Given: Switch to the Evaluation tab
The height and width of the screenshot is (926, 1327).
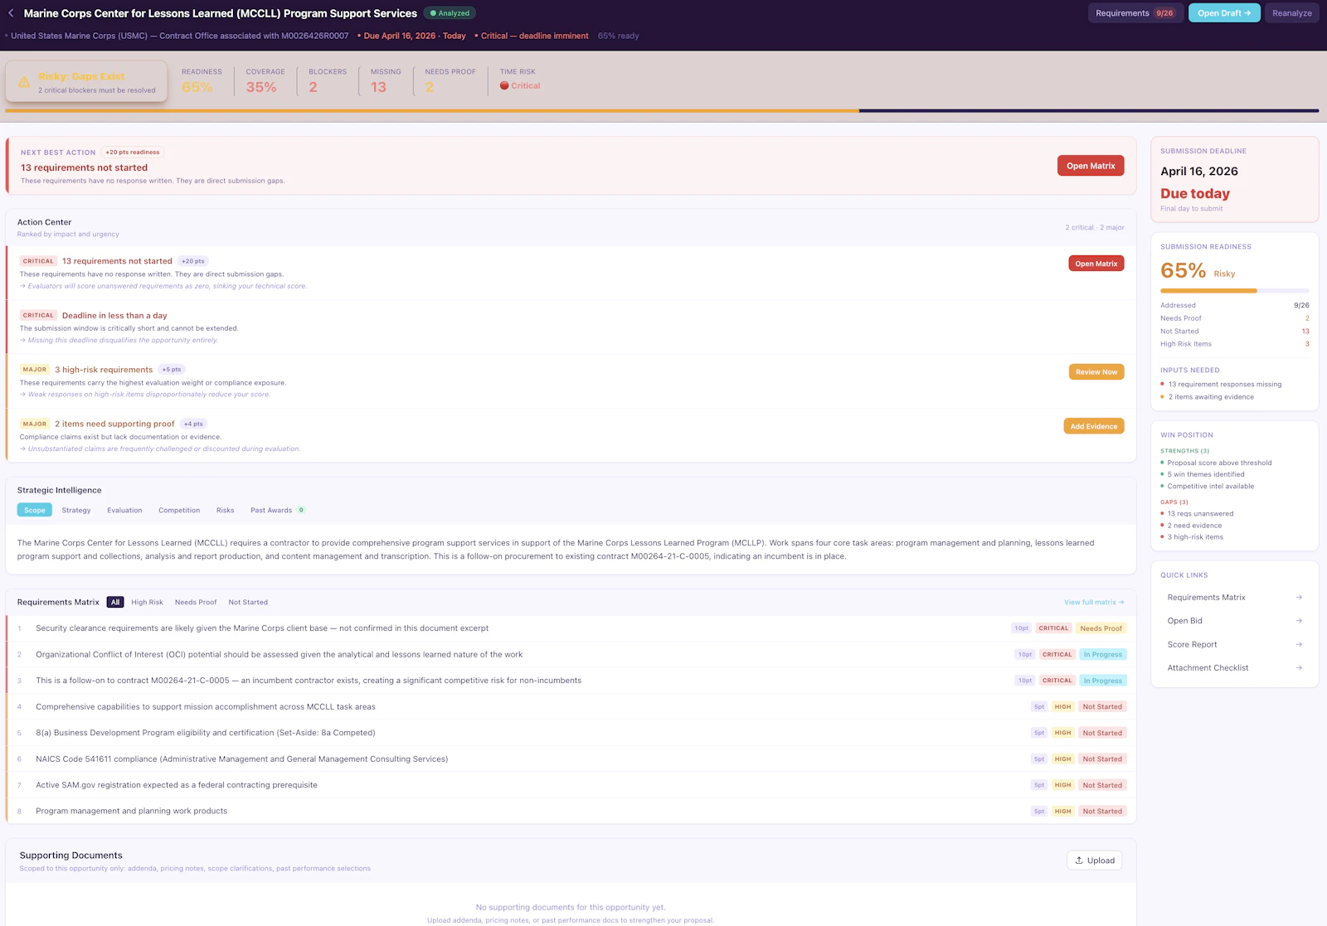Looking at the screenshot, I should tap(124, 510).
